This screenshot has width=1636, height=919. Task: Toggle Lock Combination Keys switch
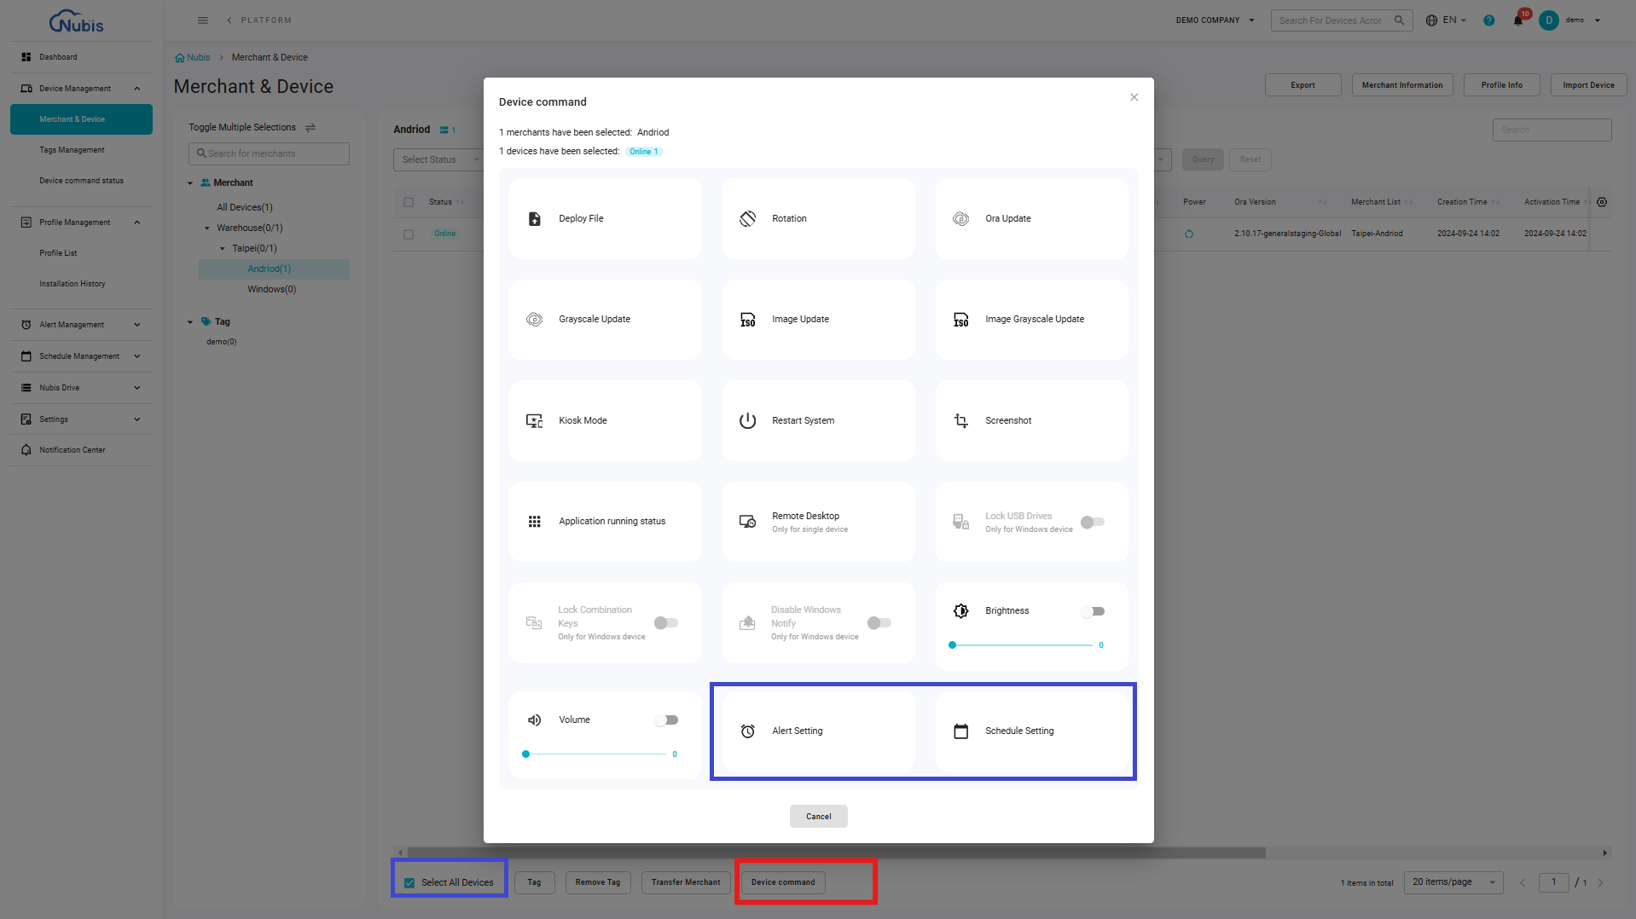coord(666,623)
